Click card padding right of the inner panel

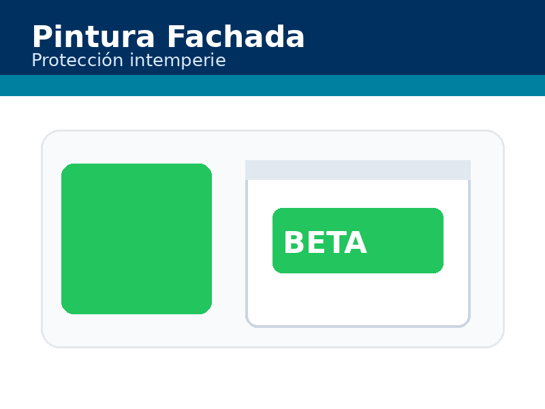(x=486, y=239)
